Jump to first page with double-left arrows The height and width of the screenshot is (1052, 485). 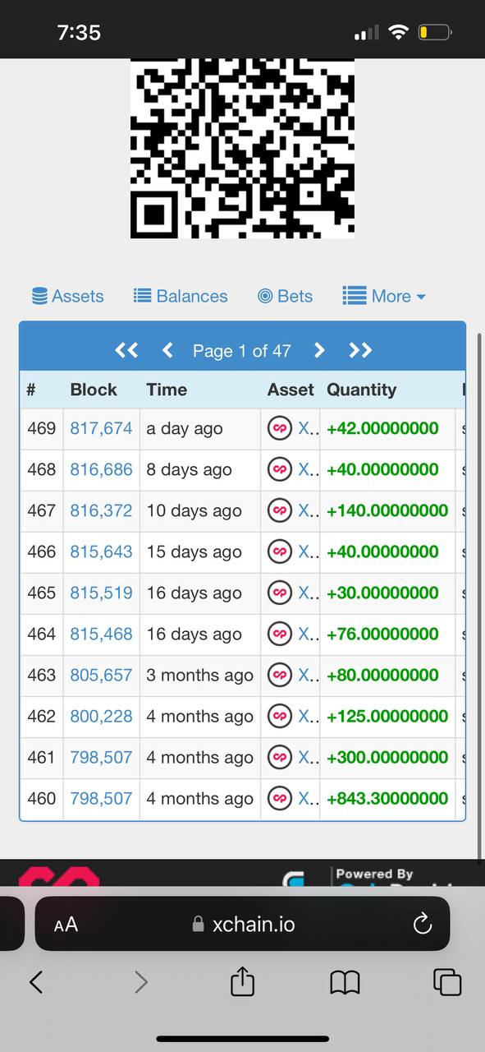click(x=126, y=351)
